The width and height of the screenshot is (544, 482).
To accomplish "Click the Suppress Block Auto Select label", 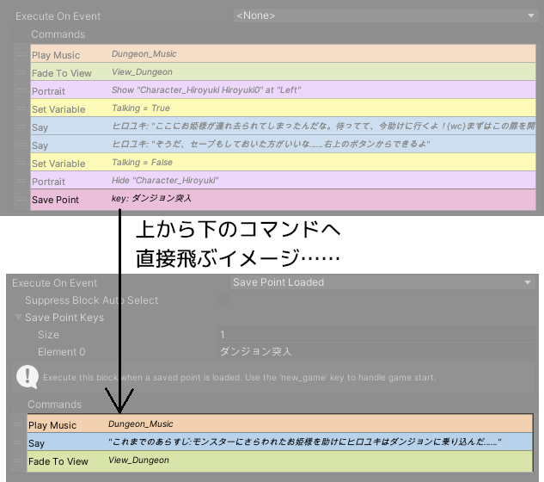I will (x=91, y=300).
